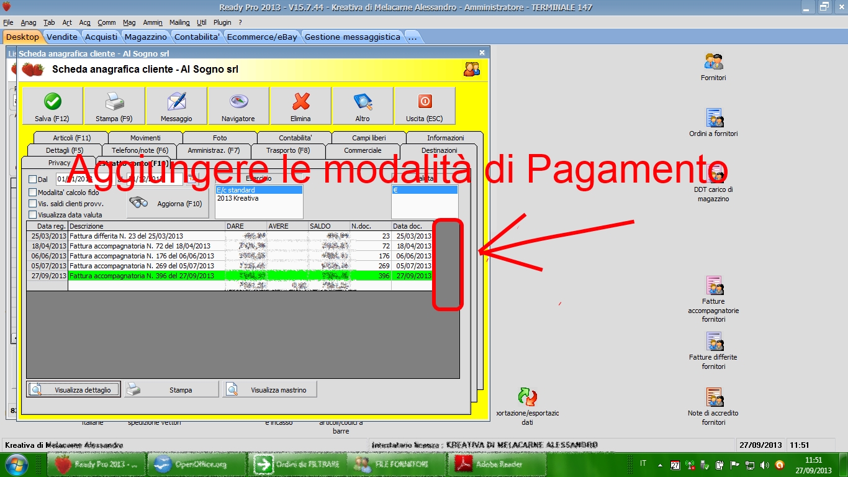The width and height of the screenshot is (848, 477).
Task: Toggle Vis. saldi clienti provv. checkbox
Action: pos(33,203)
